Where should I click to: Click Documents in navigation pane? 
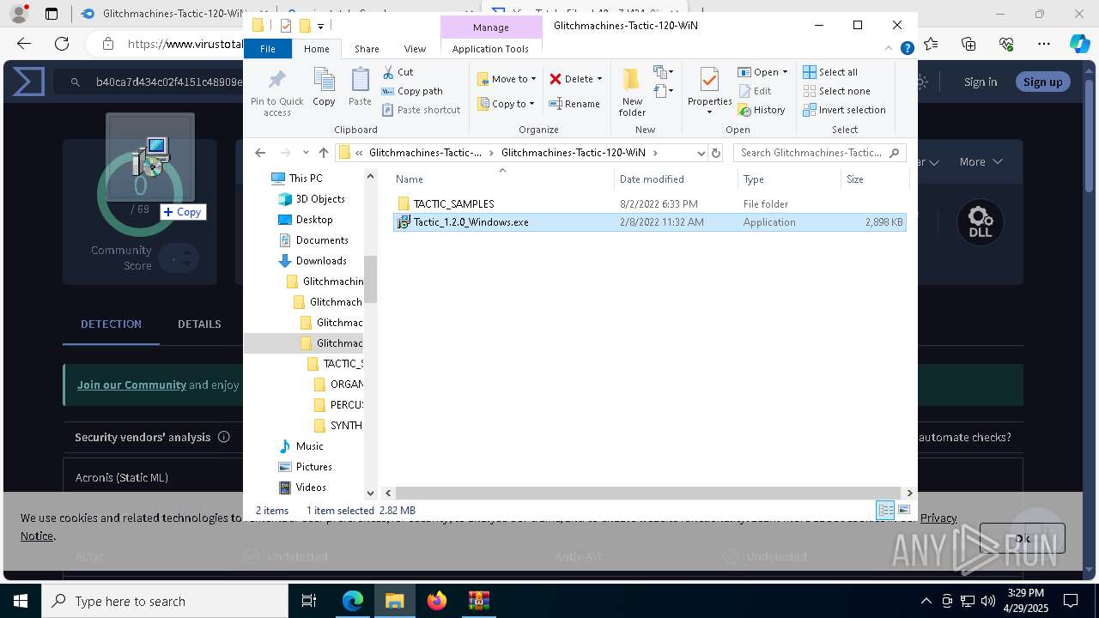(322, 240)
